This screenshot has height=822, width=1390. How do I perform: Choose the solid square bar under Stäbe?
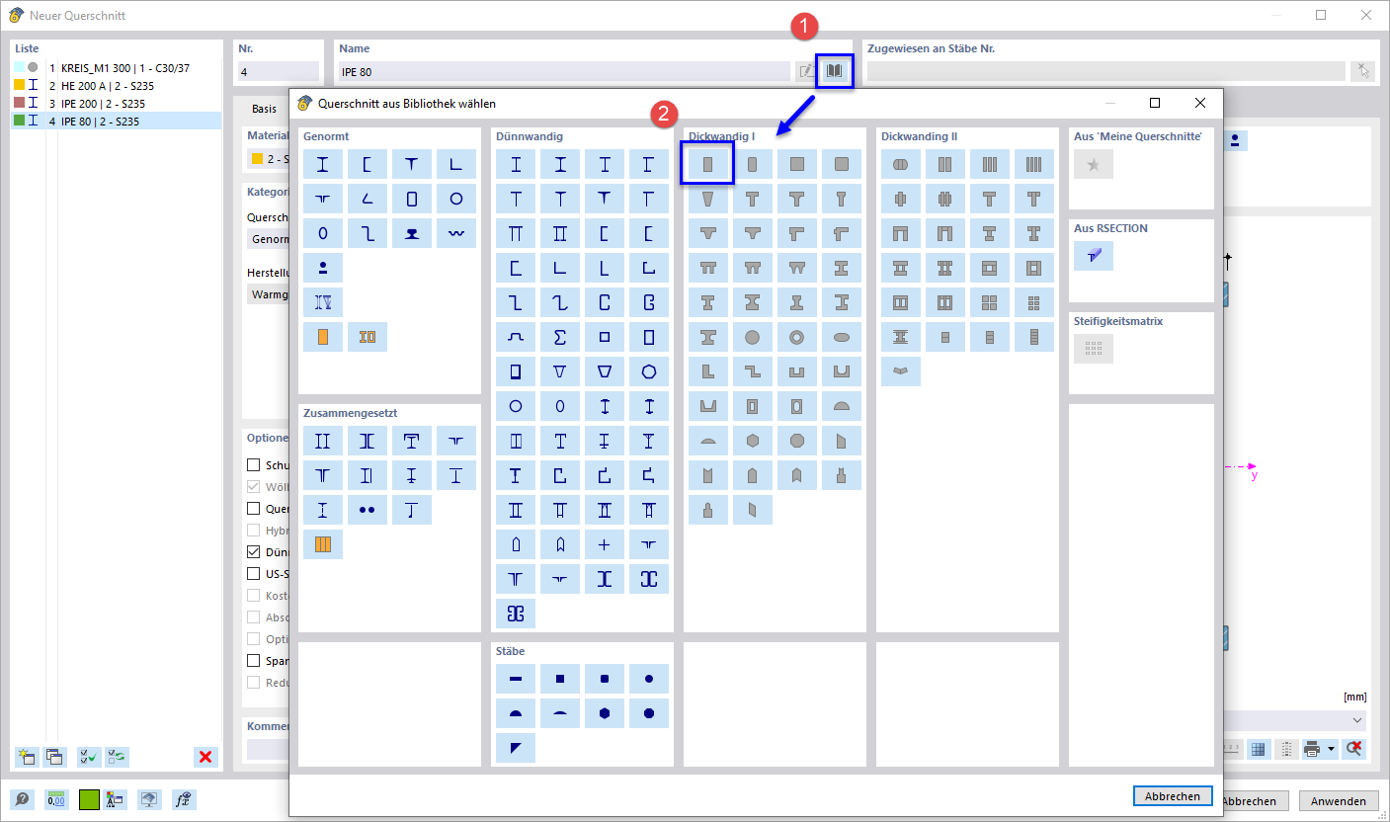pyautogui.click(x=560, y=679)
